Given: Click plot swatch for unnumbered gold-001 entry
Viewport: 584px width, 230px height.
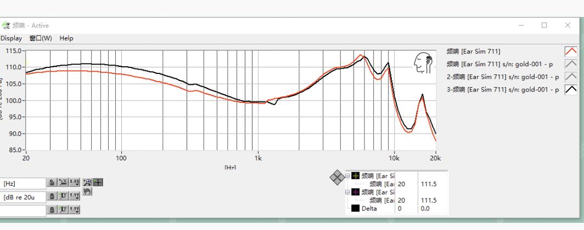Looking at the screenshot, I should click(x=571, y=64).
